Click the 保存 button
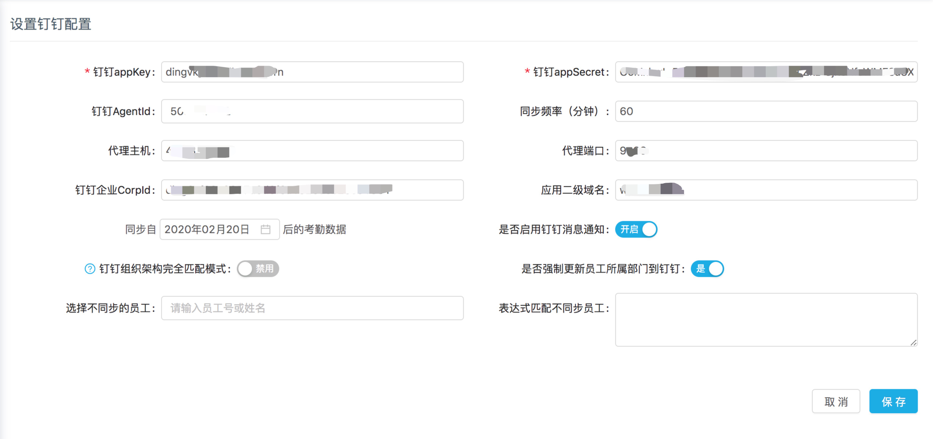The image size is (933, 439). (x=893, y=401)
